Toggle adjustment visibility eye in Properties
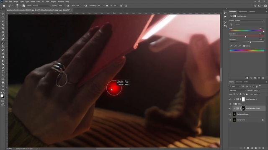Image resolution: width=268 pixels, height=150 pixels. click(x=259, y=78)
